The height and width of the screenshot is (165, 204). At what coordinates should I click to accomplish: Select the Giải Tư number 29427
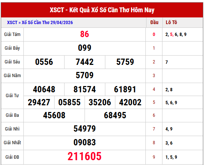pyautogui.click(x=39, y=102)
